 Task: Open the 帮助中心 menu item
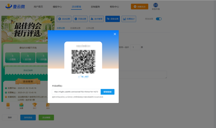point(114,7)
